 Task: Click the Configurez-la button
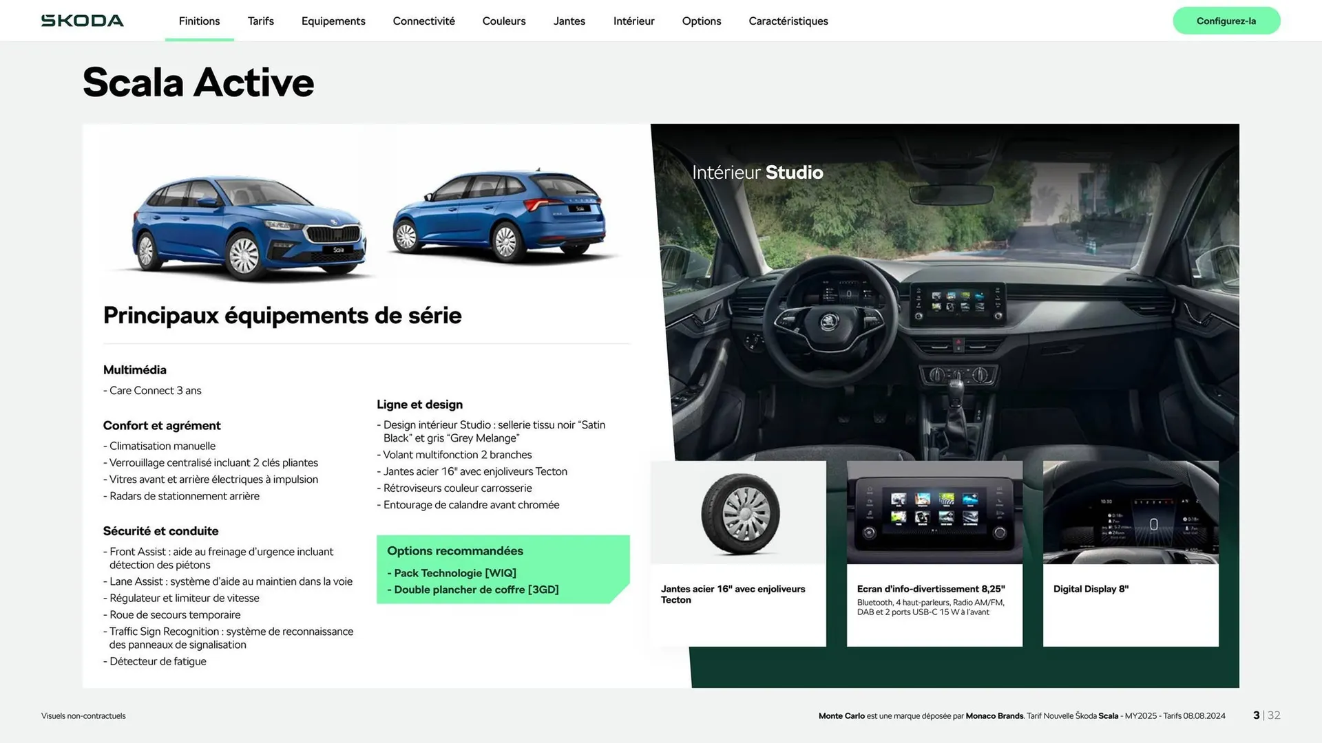coord(1226,21)
